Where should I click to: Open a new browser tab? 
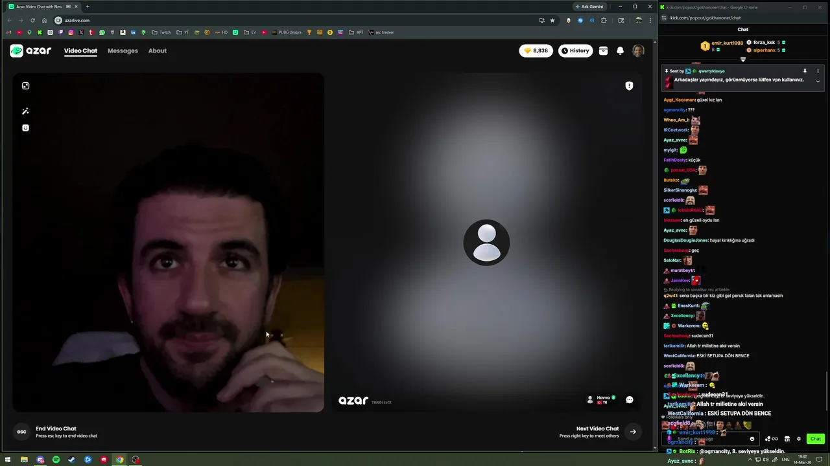click(x=88, y=6)
